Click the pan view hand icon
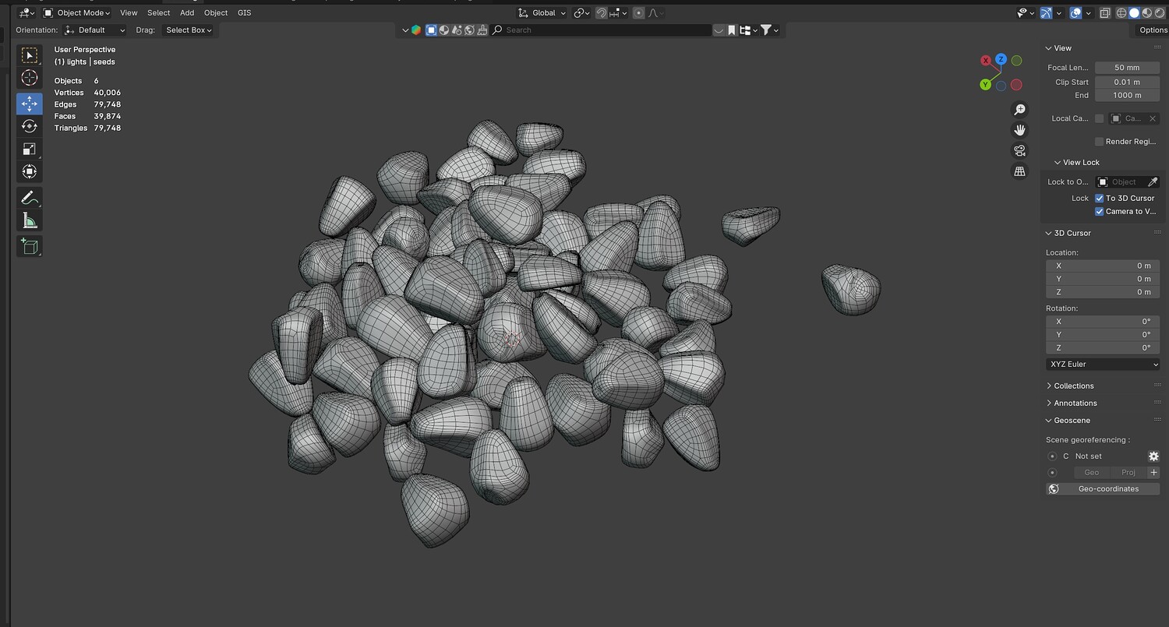Screen dimensions: 1169x627 (1019, 130)
